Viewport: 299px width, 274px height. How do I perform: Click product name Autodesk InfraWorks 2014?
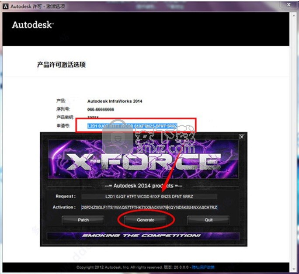point(115,101)
